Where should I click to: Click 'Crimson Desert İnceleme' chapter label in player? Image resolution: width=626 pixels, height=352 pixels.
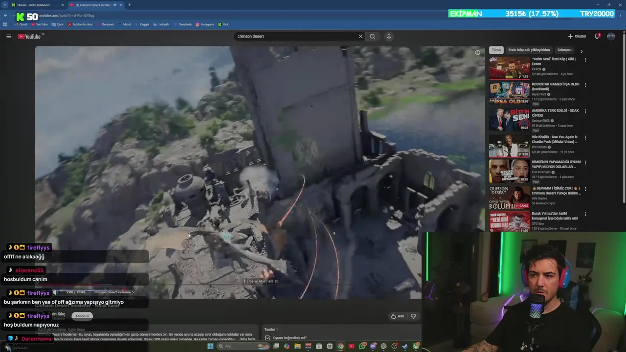113,292
